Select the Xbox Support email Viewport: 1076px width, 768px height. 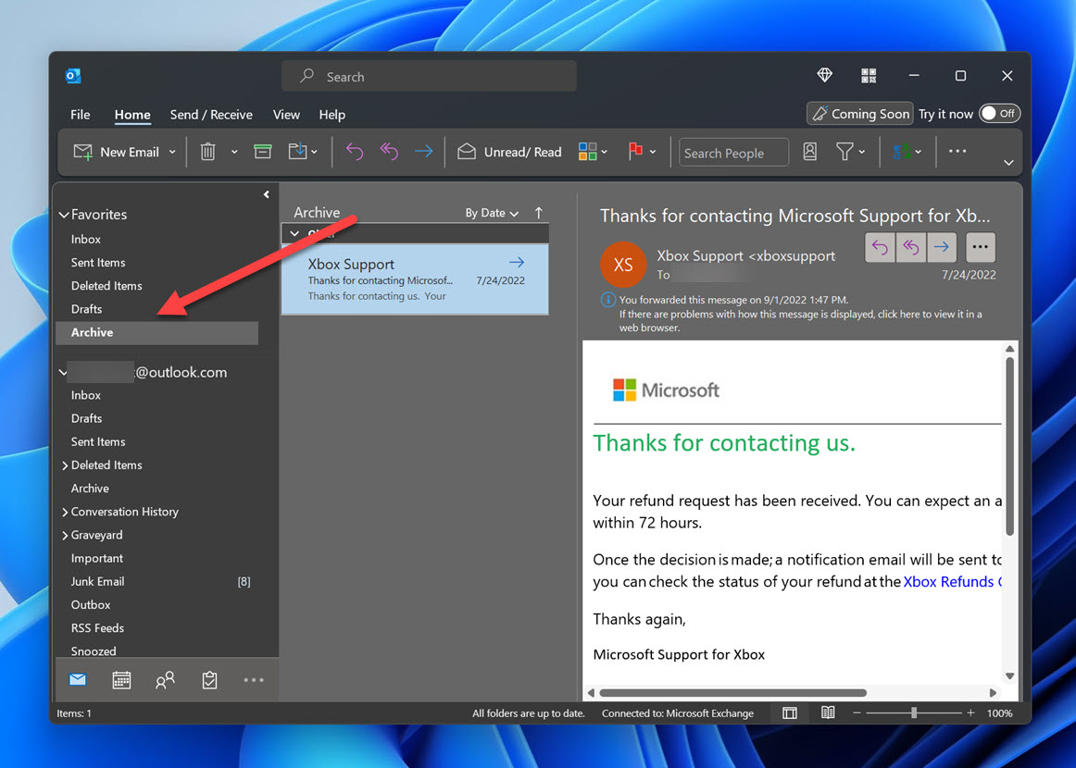point(415,279)
